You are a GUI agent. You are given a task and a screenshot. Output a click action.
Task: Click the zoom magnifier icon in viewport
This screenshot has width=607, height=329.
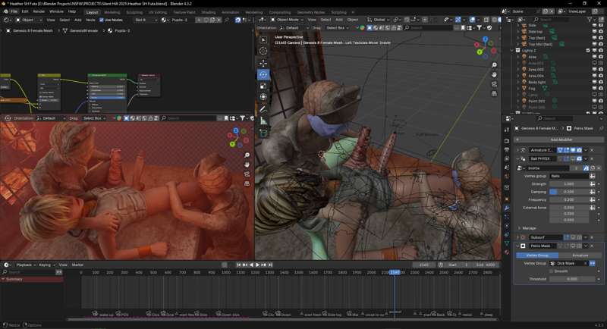[494, 65]
